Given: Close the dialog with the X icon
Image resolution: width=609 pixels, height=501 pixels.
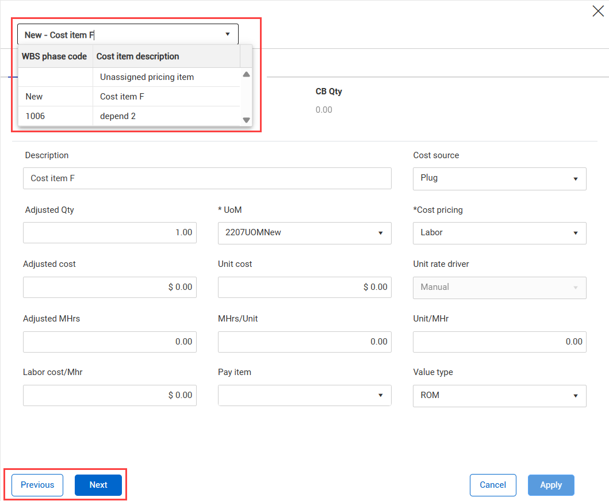Looking at the screenshot, I should tap(597, 12).
